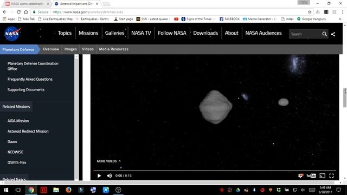347x195 pixels.
Task: Mute the video volume
Action: pos(110,175)
